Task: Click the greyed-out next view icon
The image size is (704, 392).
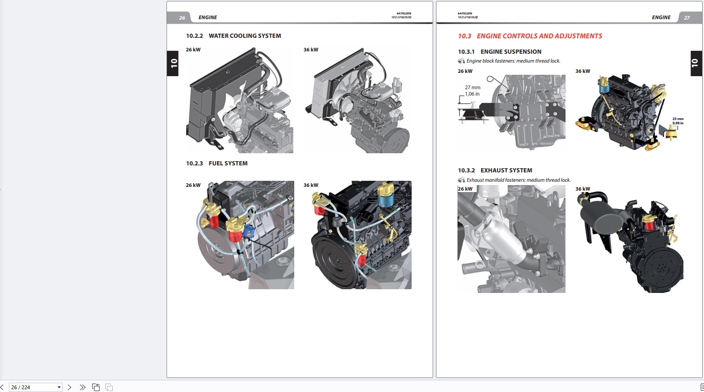Action: pos(109,387)
